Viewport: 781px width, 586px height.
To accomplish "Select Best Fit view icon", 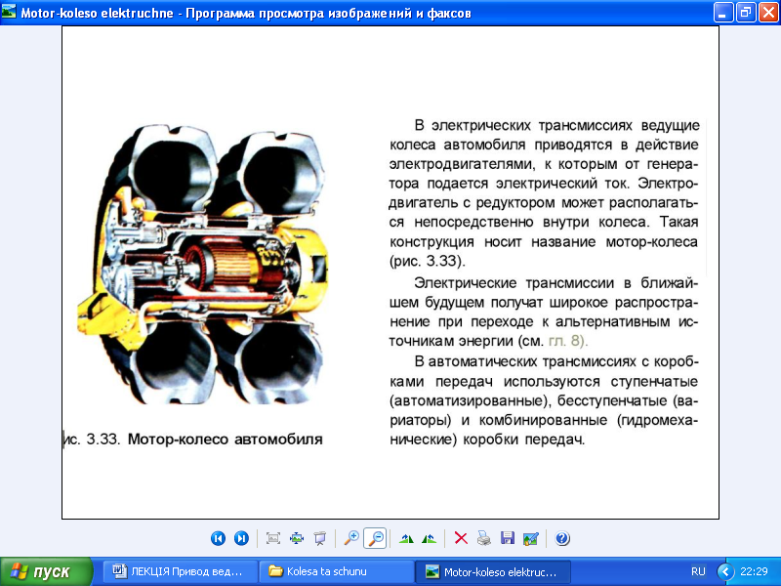I will coord(273,538).
